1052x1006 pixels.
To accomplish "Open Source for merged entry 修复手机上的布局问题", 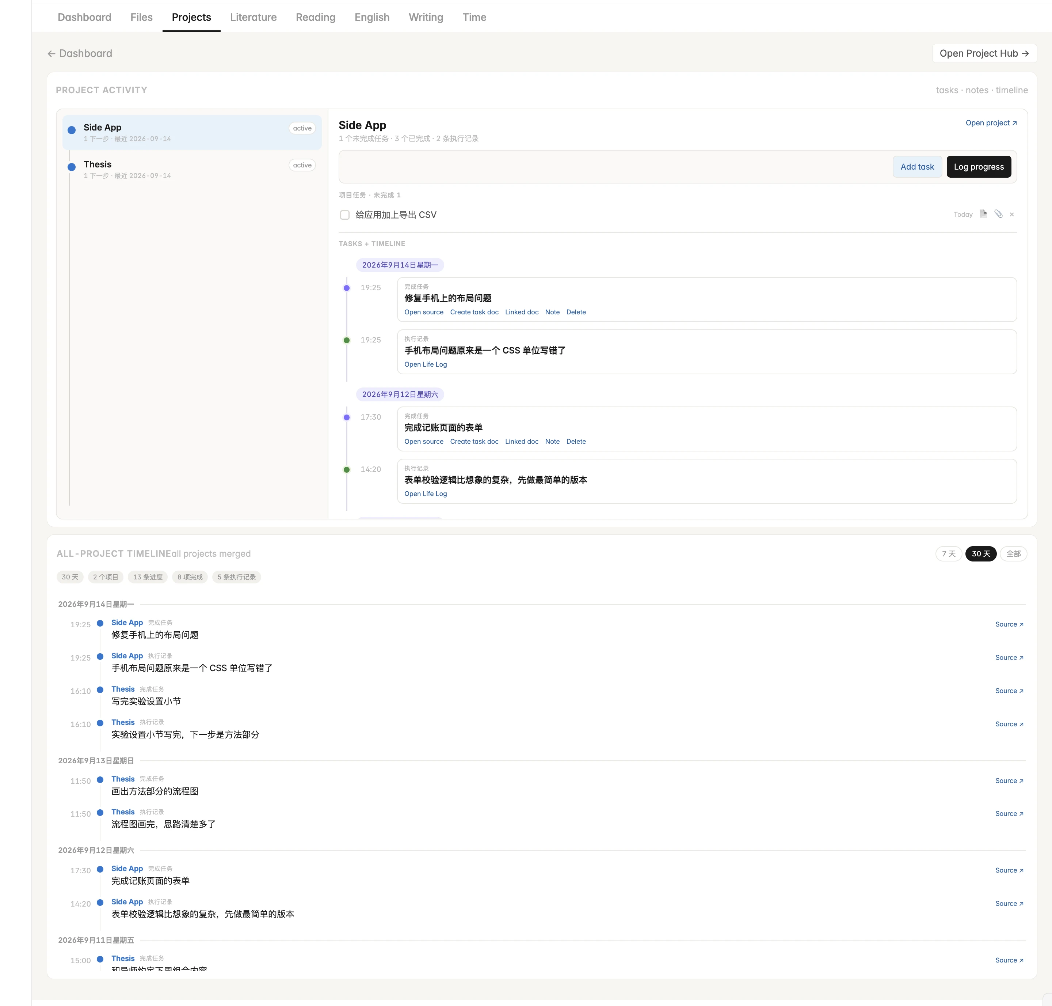I will [x=1009, y=624].
